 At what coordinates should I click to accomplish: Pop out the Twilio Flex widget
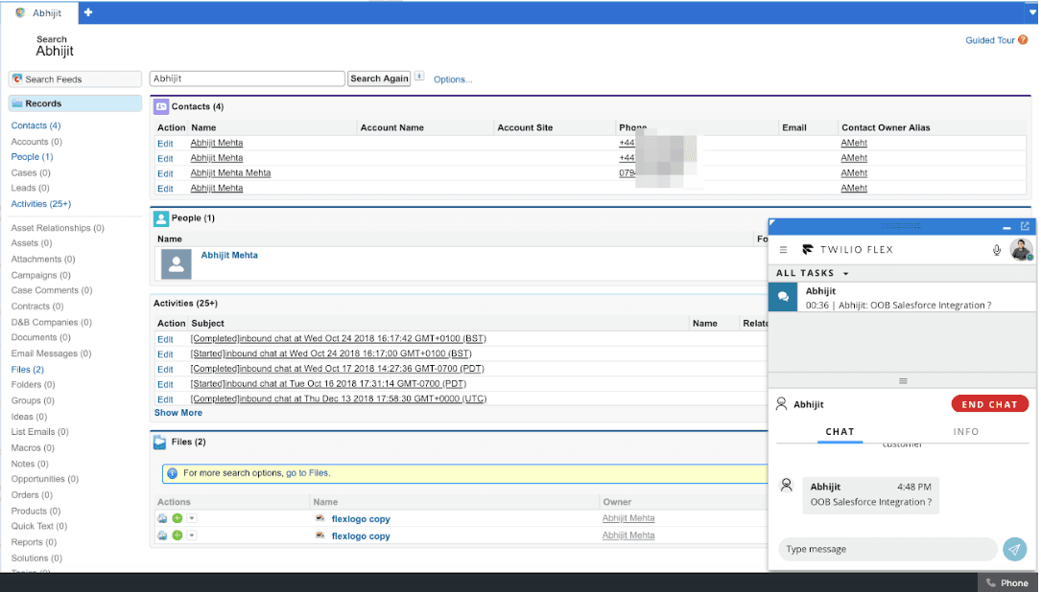[1025, 226]
